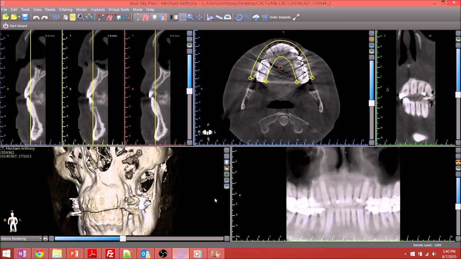Toggle implant visibility in toolbar
461x259 pixels.
pos(137,17)
